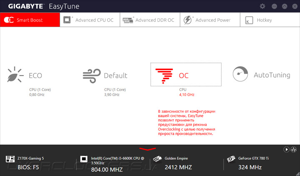Open the hardware monitor waveform icon

293,149
